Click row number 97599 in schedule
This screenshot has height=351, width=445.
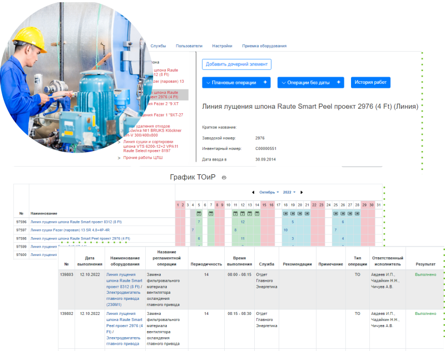tap(21, 247)
